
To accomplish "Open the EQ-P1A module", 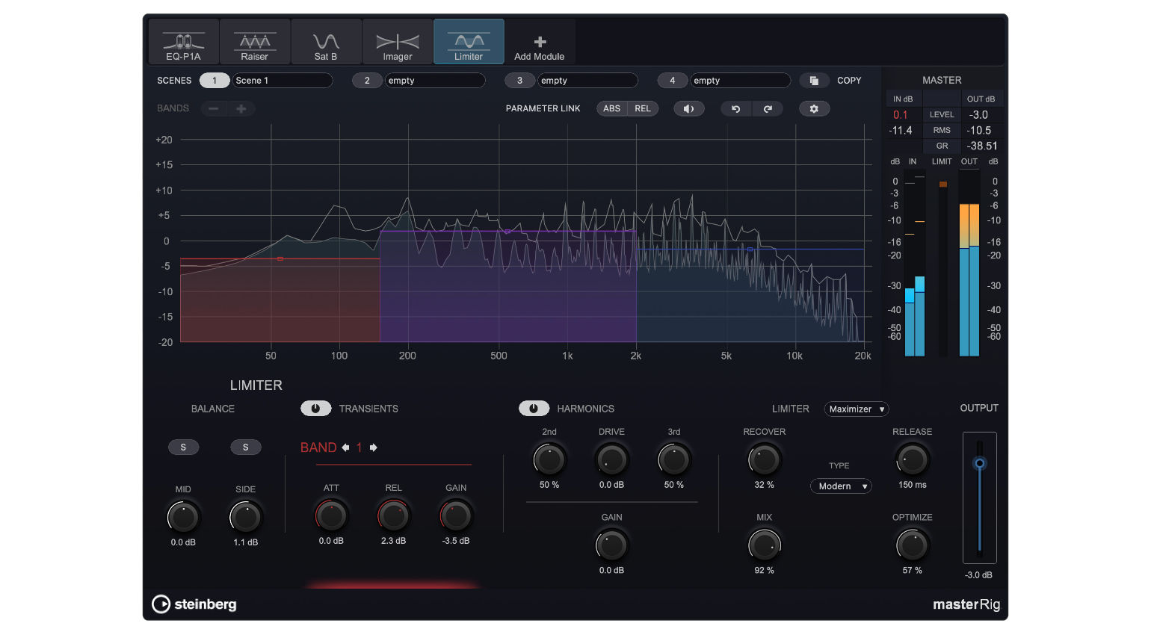I will (x=183, y=43).
